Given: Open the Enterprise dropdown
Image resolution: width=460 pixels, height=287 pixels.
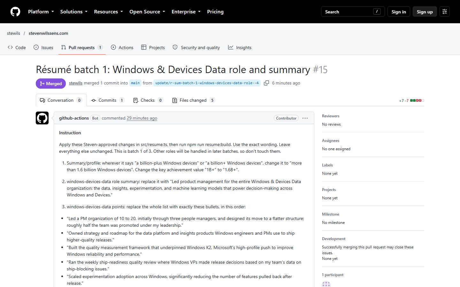Looking at the screenshot, I should click(186, 12).
